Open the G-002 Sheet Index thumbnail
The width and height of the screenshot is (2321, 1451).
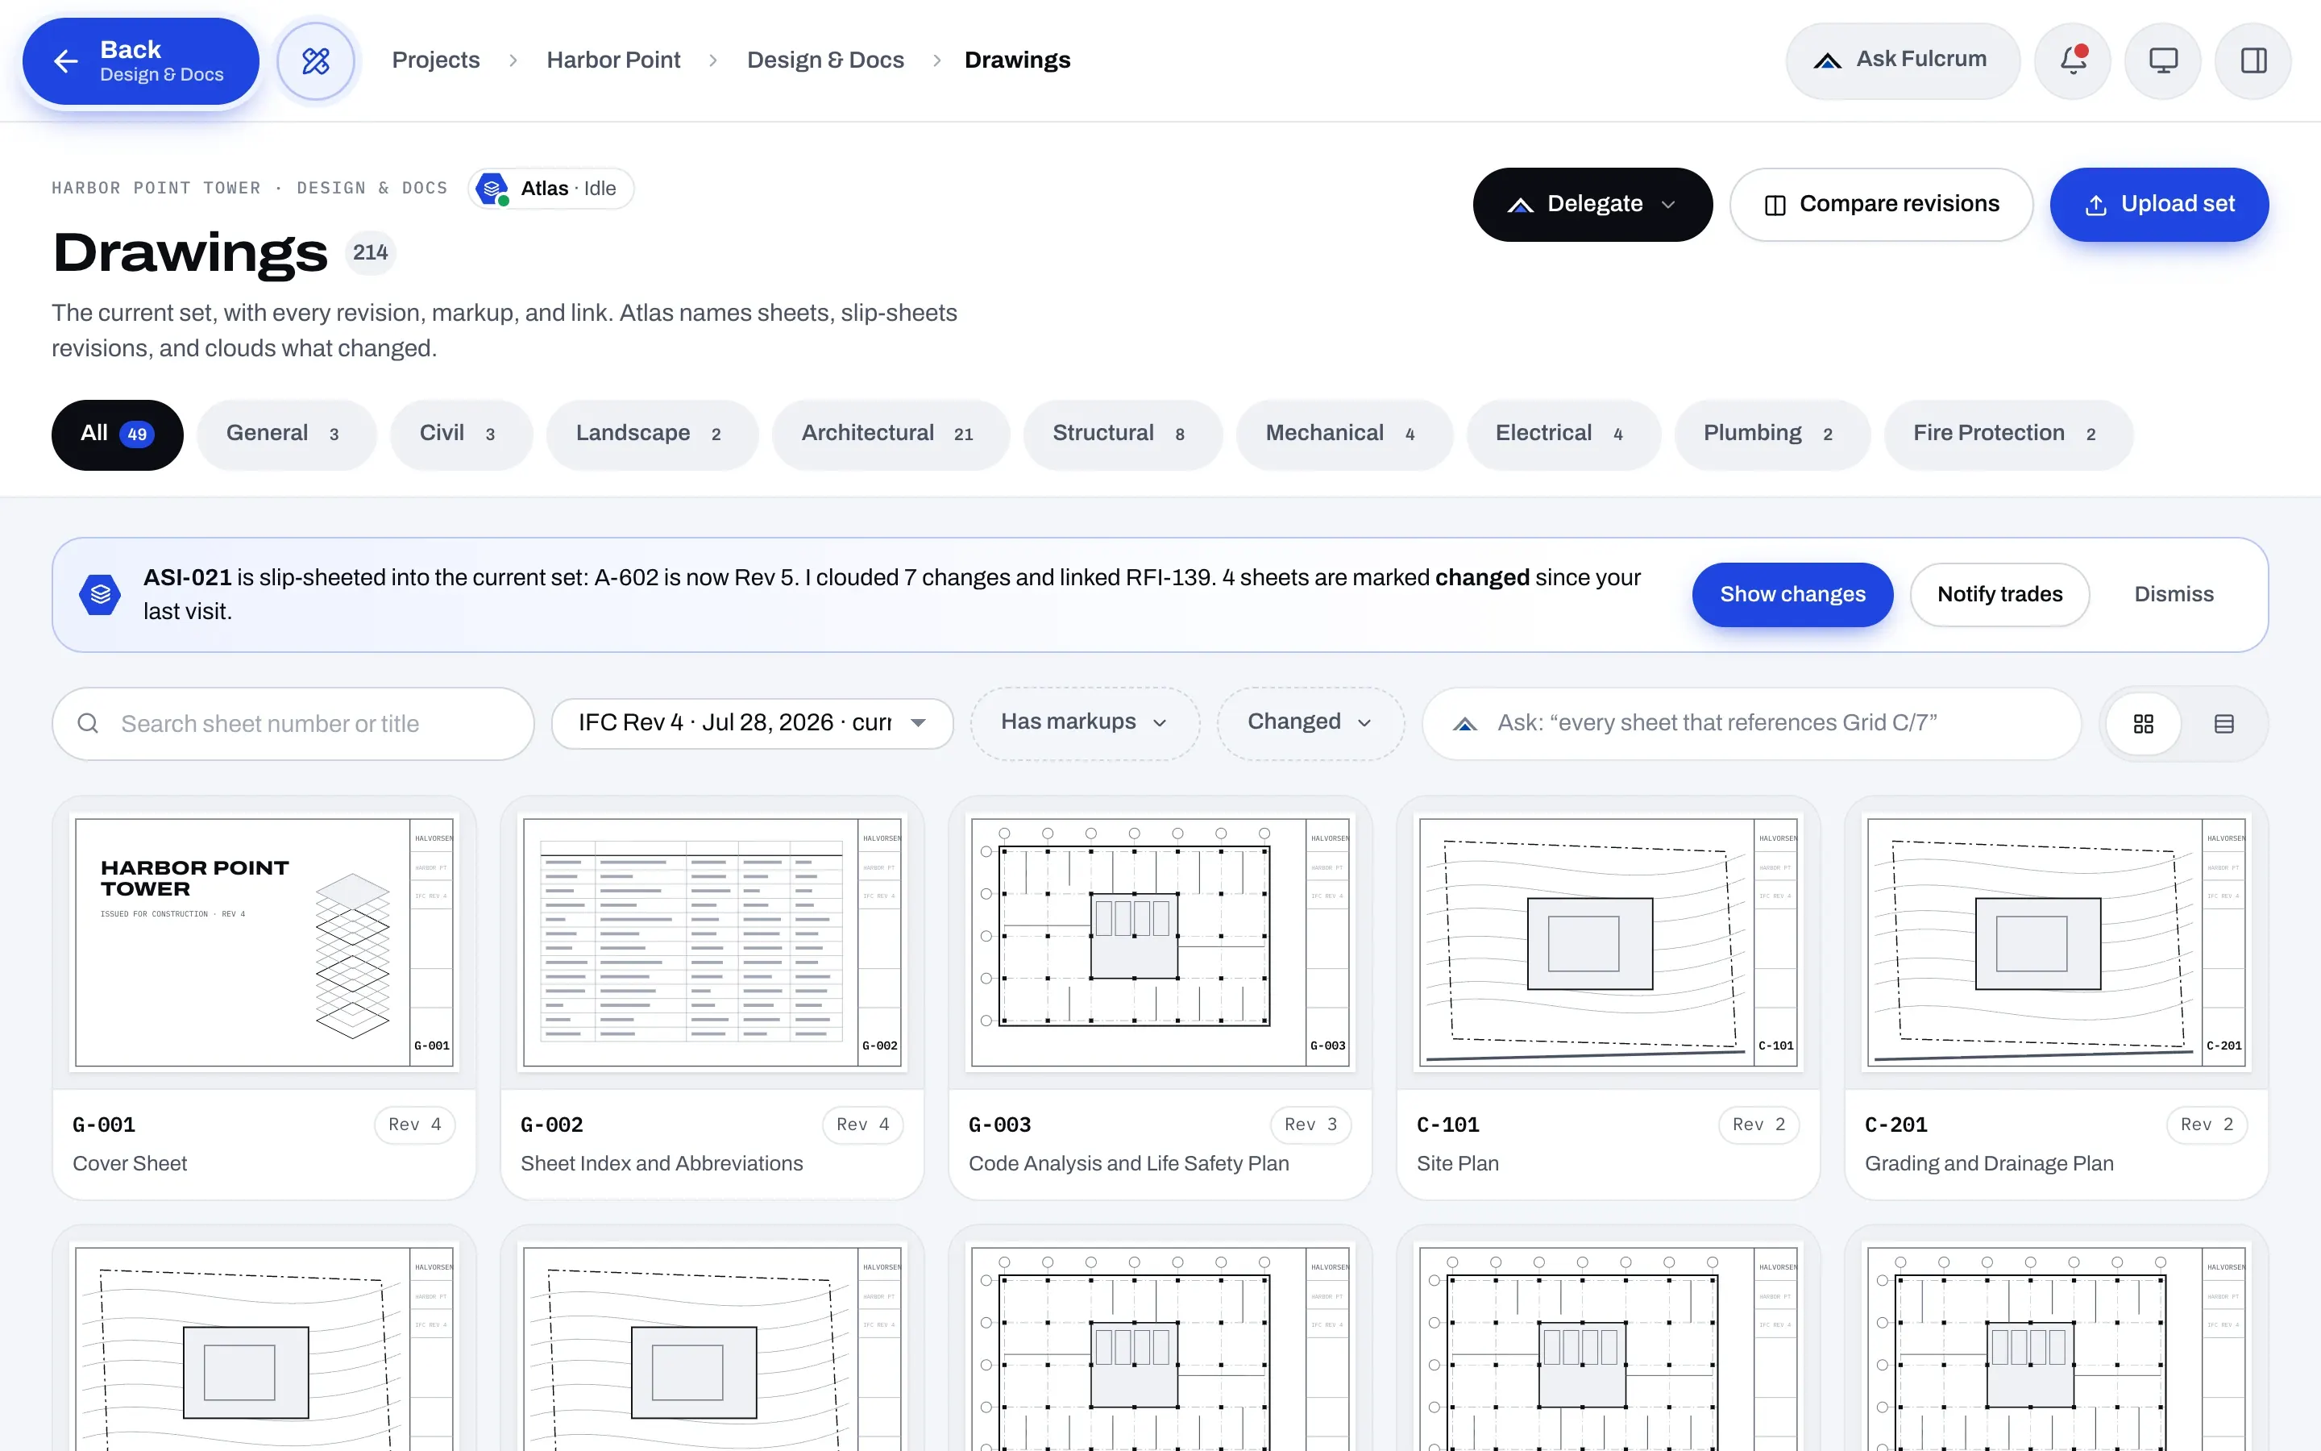712,942
